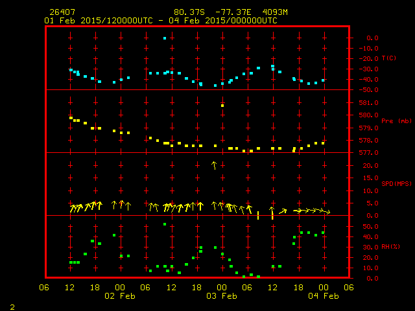Screen dimensions: 415x311
Task: Click the 577.0 pressure tick value
Action: pos(369,153)
